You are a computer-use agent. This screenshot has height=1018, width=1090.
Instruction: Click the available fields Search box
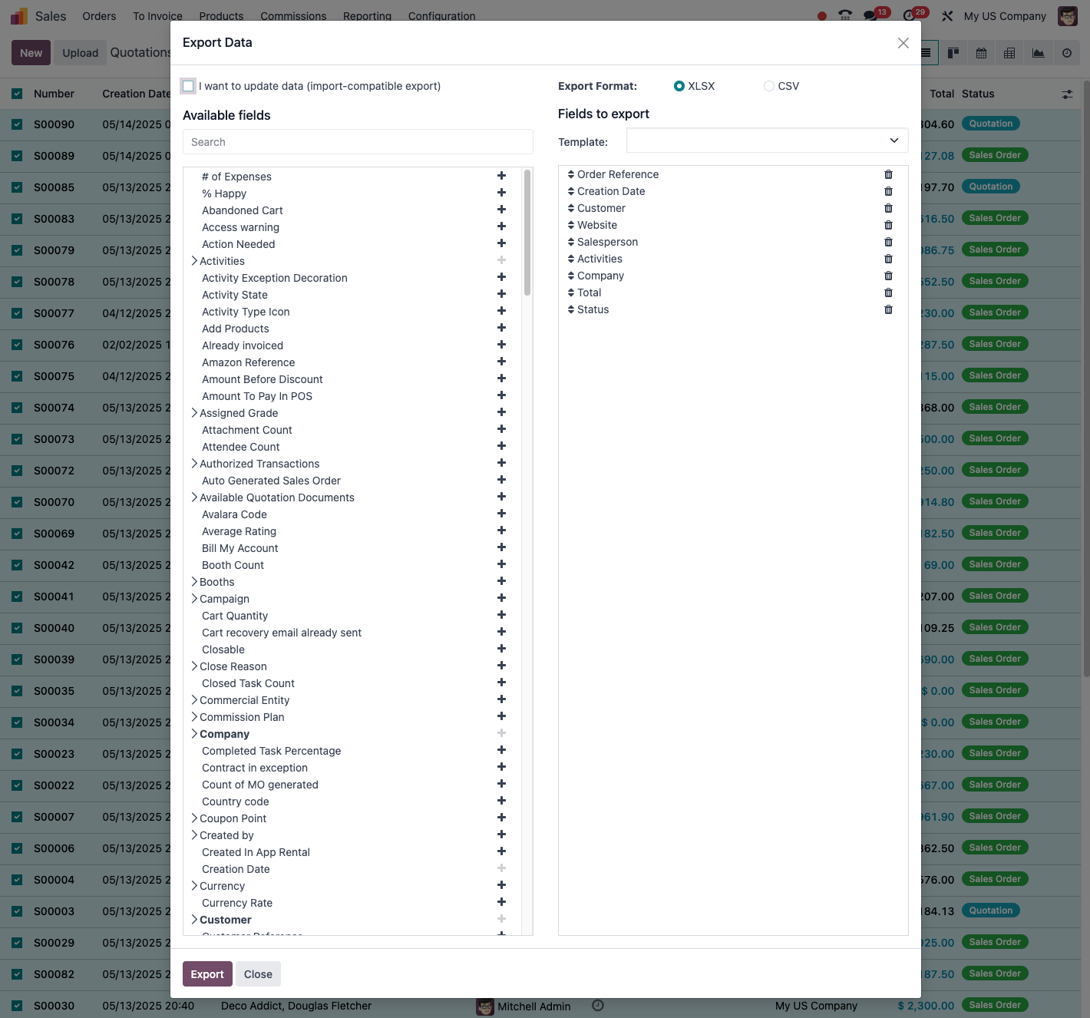(358, 142)
